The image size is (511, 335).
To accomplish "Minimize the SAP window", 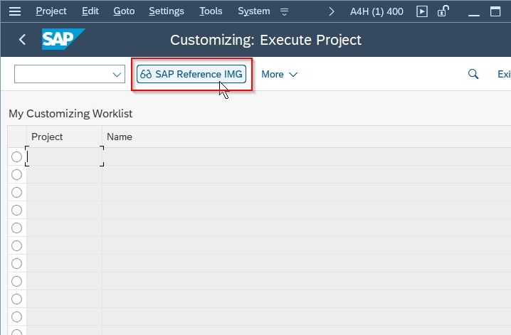I will pos(473,14).
